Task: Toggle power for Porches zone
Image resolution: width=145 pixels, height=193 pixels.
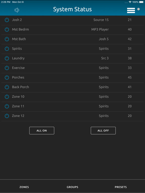Action: tap(7, 77)
